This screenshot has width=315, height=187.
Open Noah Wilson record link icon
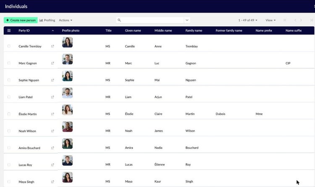click(x=52, y=131)
